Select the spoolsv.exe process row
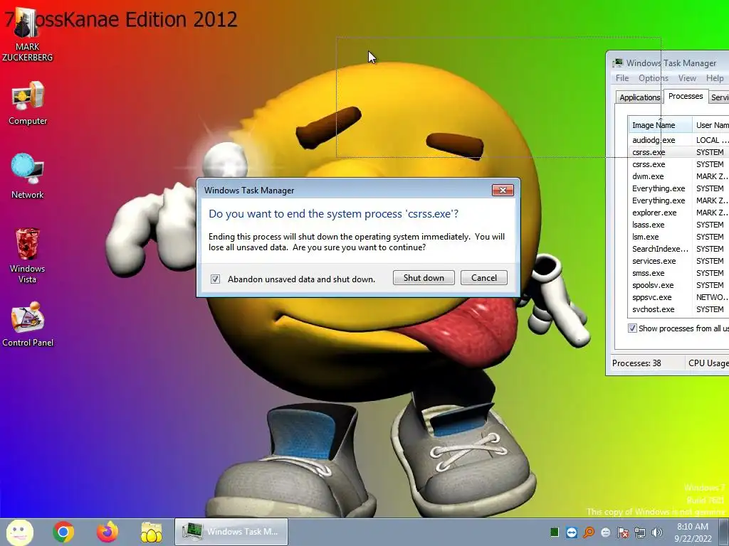This screenshot has width=729, height=546. coord(678,284)
